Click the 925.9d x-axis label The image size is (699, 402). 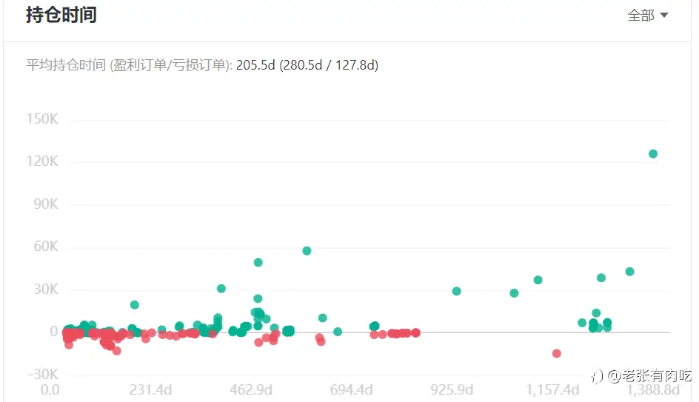coord(452,390)
